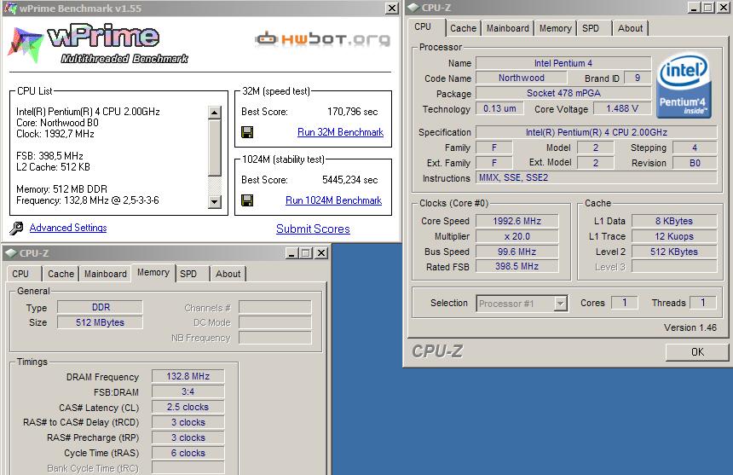This screenshot has height=475, width=733.
Task: Close the wPrime Benchmark window
Action: point(392,8)
